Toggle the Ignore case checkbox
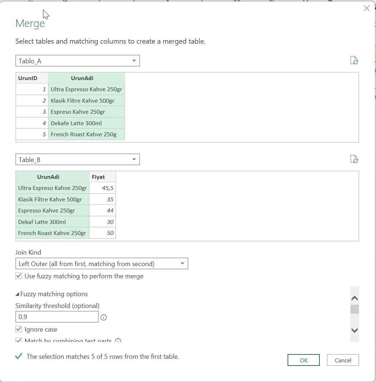 tap(19, 329)
